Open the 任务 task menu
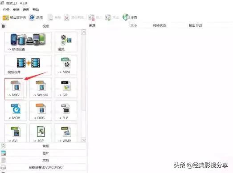Screen dimensions: 233x173 [x=6, y=10]
